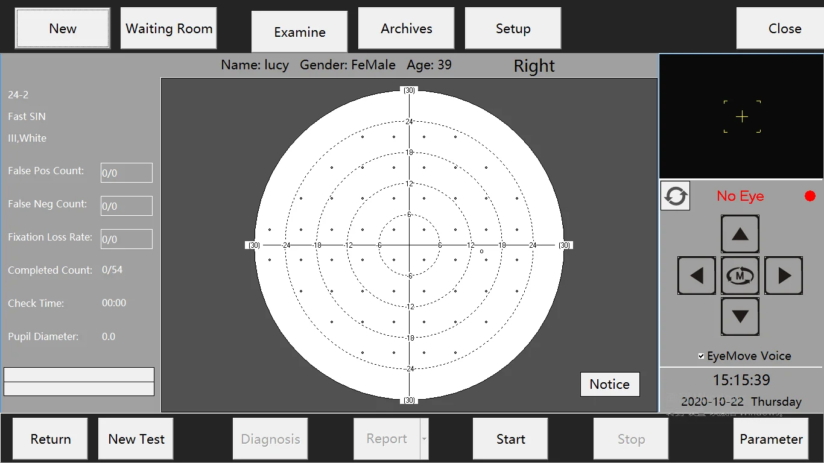Image resolution: width=824 pixels, height=463 pixels.
Task: Click the New Test button
Action: [x=136, y=439]
